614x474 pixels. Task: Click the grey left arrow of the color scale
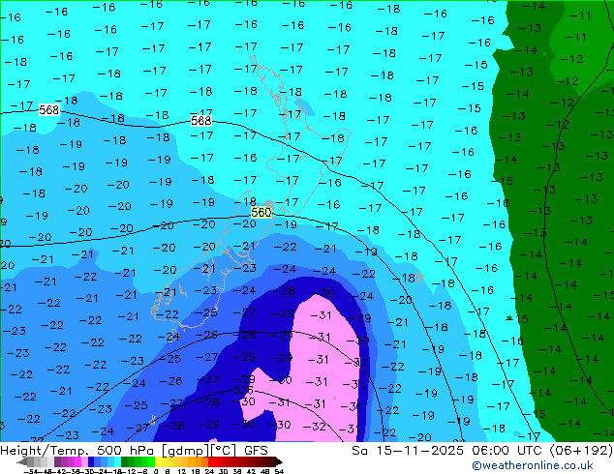[x=22, y=461]
